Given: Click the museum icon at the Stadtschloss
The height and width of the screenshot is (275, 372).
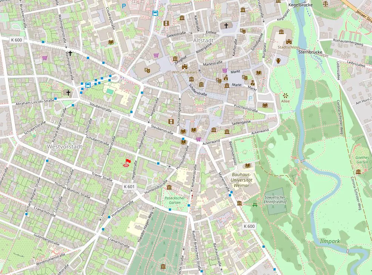Looking at the screenshot, I should [x=282, y=32].
